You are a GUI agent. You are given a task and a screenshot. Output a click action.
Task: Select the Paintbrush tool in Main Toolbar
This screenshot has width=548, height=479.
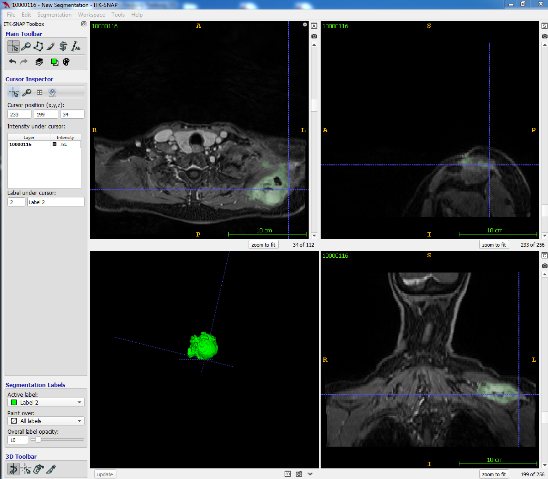tap(51, 46)
